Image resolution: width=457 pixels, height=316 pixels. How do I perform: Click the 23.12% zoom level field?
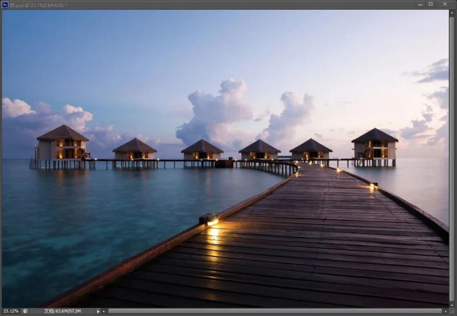click(x=11, y=311)
